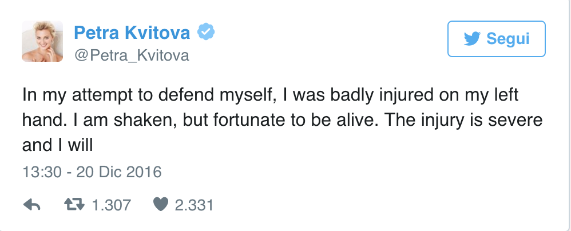Reply to Petra Kvitova's tweet
571x231 pixels.
pos(31,205)
